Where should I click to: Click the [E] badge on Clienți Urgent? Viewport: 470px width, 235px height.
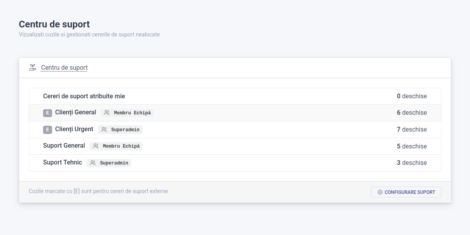[47, 129]
